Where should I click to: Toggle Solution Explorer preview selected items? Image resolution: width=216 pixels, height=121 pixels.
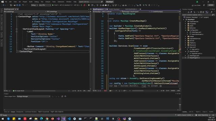click(x=207, y=12)
